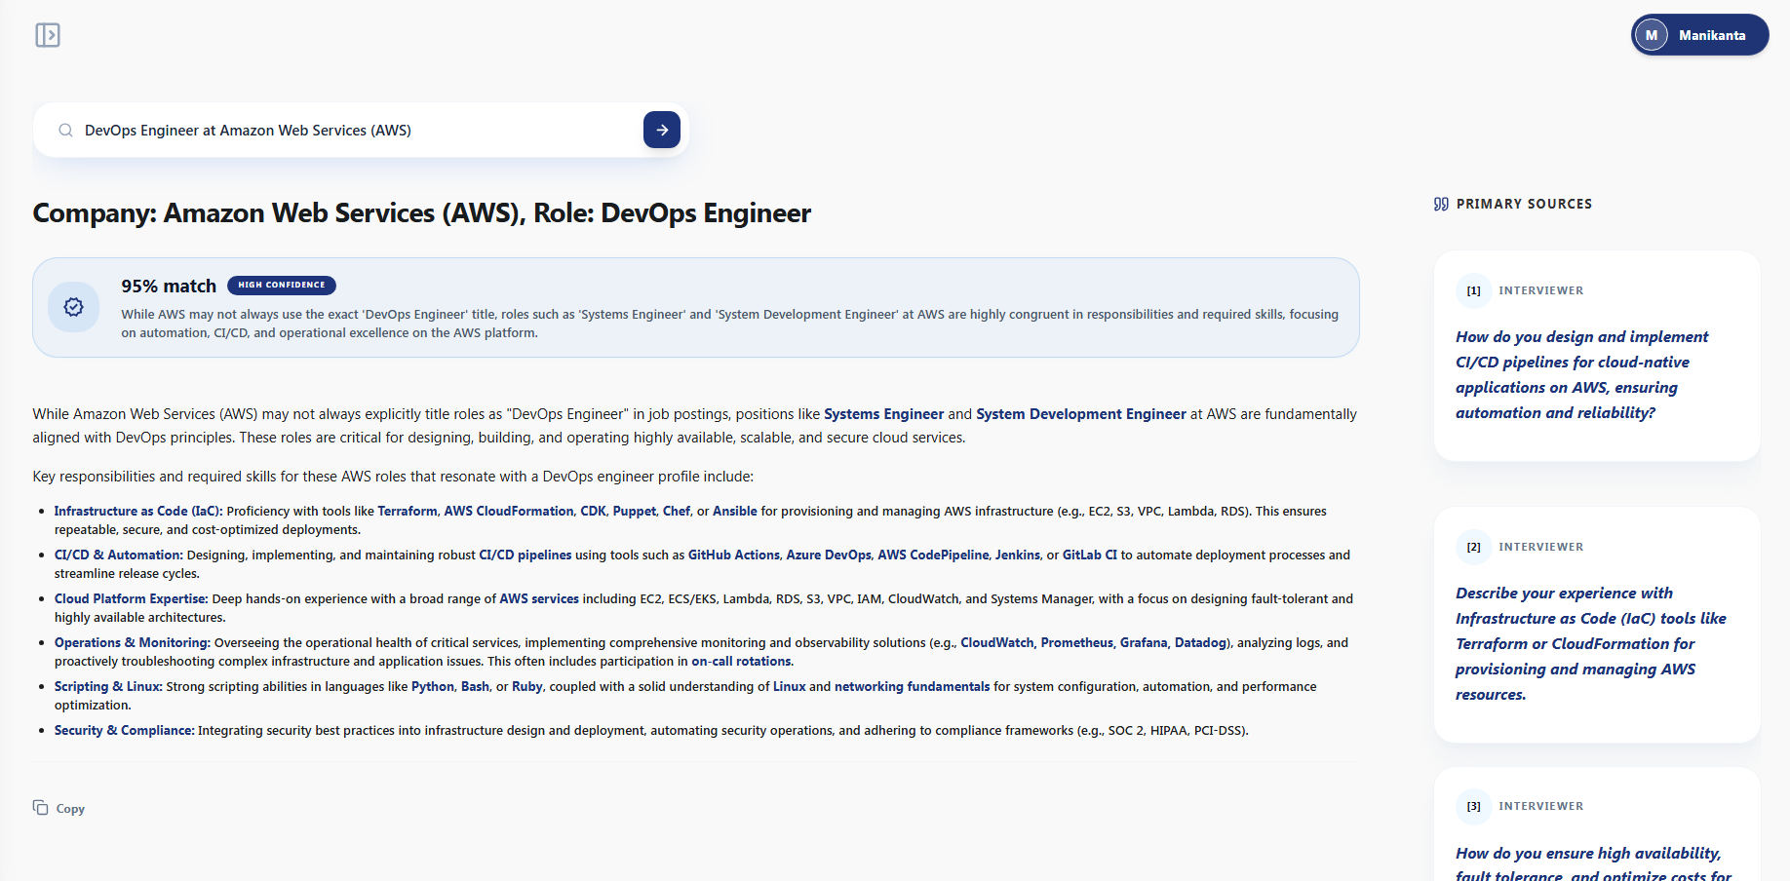The height and width of the screenshot is (881, 1790).
Task: Click the bold 'Linux' keyword in the Scripting bullet
Action: (x=790, y=686)
